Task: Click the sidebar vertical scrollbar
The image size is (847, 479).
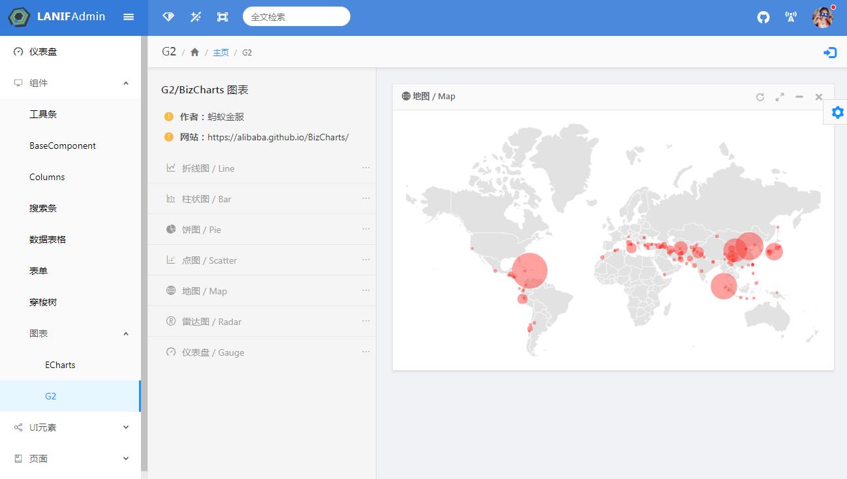Action: [x=144, y=253]
